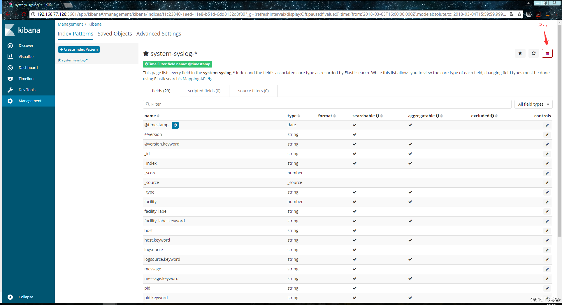Image resolution: width=562 pixels, height=305 pixels.
Task: Click browser translate icon
Action: (x=512, y=14)
